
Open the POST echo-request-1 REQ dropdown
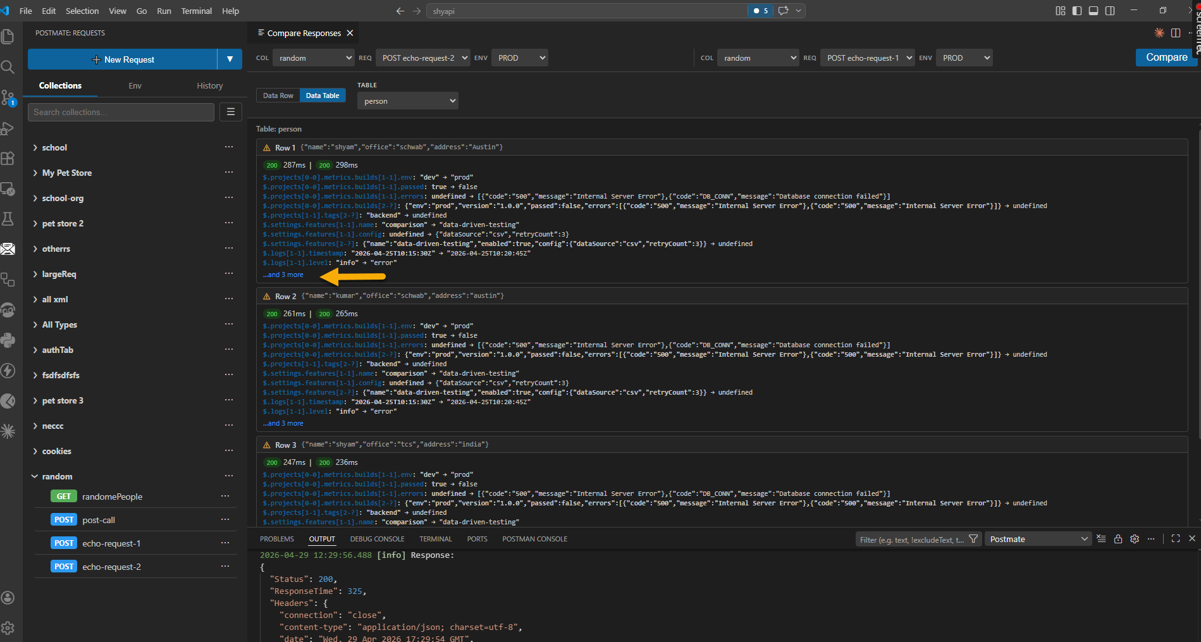[868, 58]
